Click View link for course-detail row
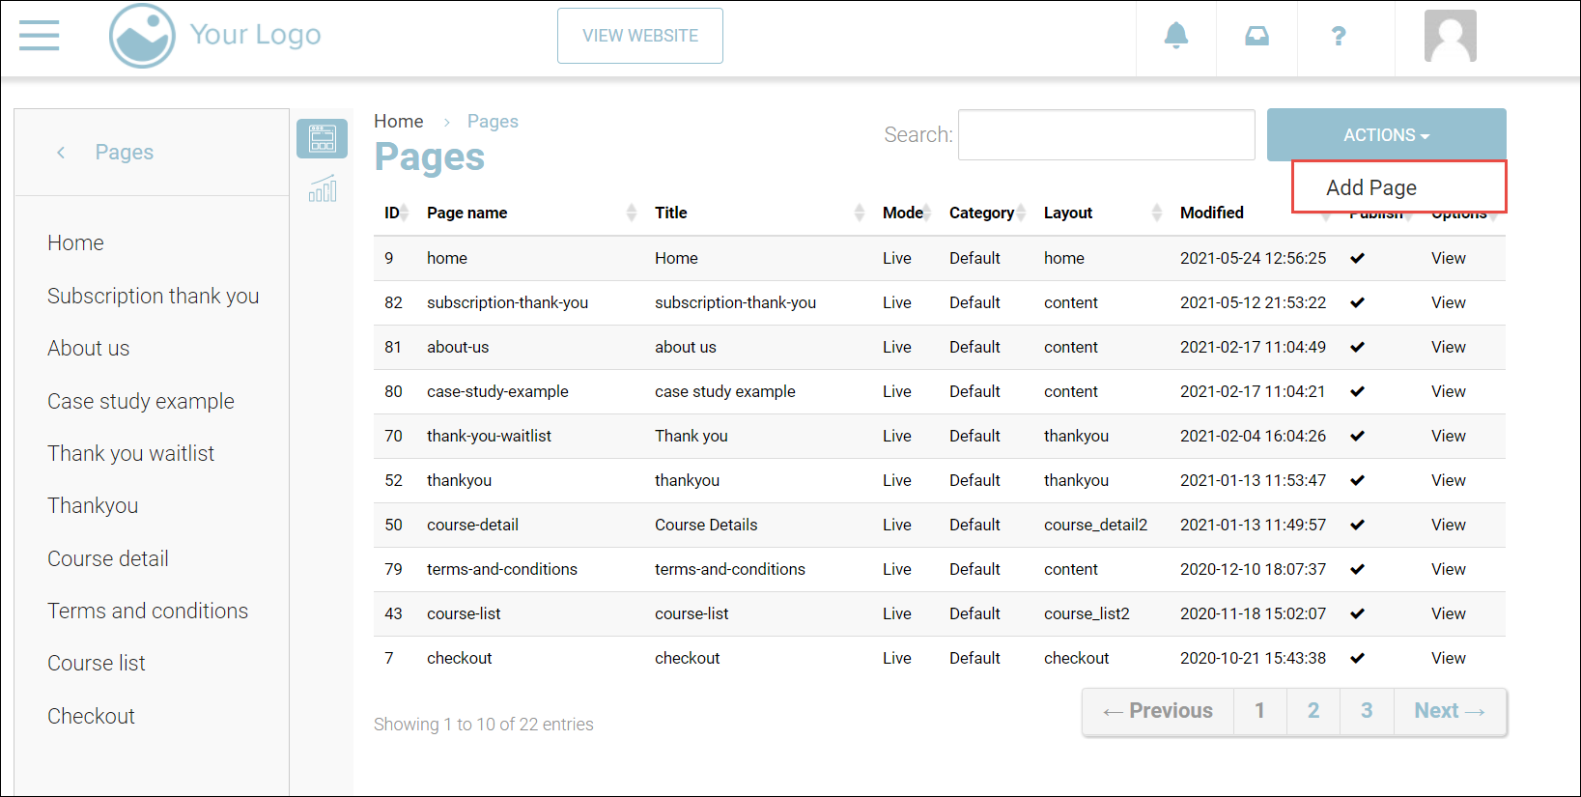This screenshot has height=797, width=1581. tap(1448, 525)
